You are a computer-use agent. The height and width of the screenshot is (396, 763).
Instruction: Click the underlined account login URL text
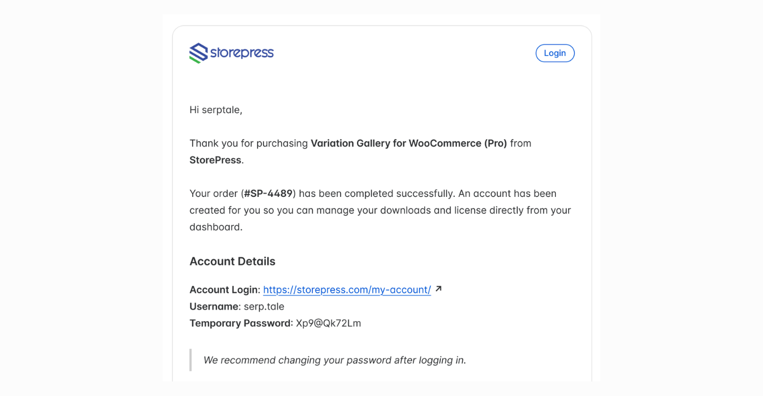tap(347, 289)
